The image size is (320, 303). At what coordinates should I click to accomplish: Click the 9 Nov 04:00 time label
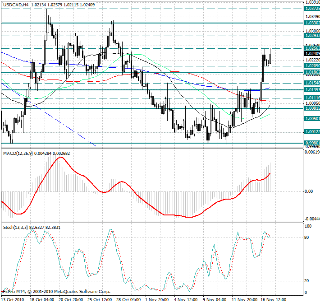pyautogui.click(x=215, y=299)
